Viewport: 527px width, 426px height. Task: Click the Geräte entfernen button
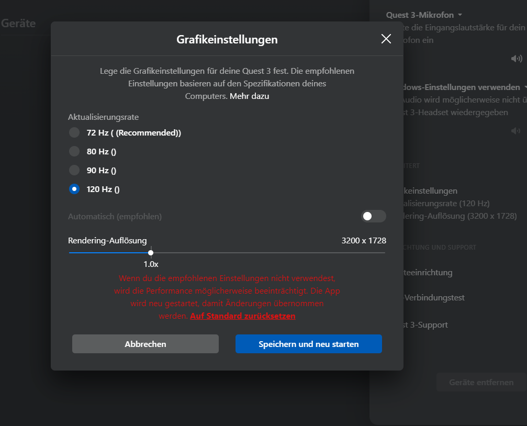coord(481,382)
